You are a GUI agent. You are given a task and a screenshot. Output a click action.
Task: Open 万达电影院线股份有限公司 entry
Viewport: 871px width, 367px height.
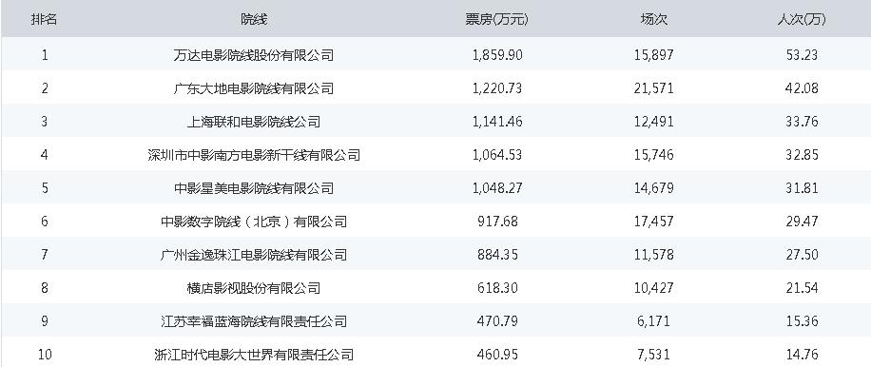(254, 55)
